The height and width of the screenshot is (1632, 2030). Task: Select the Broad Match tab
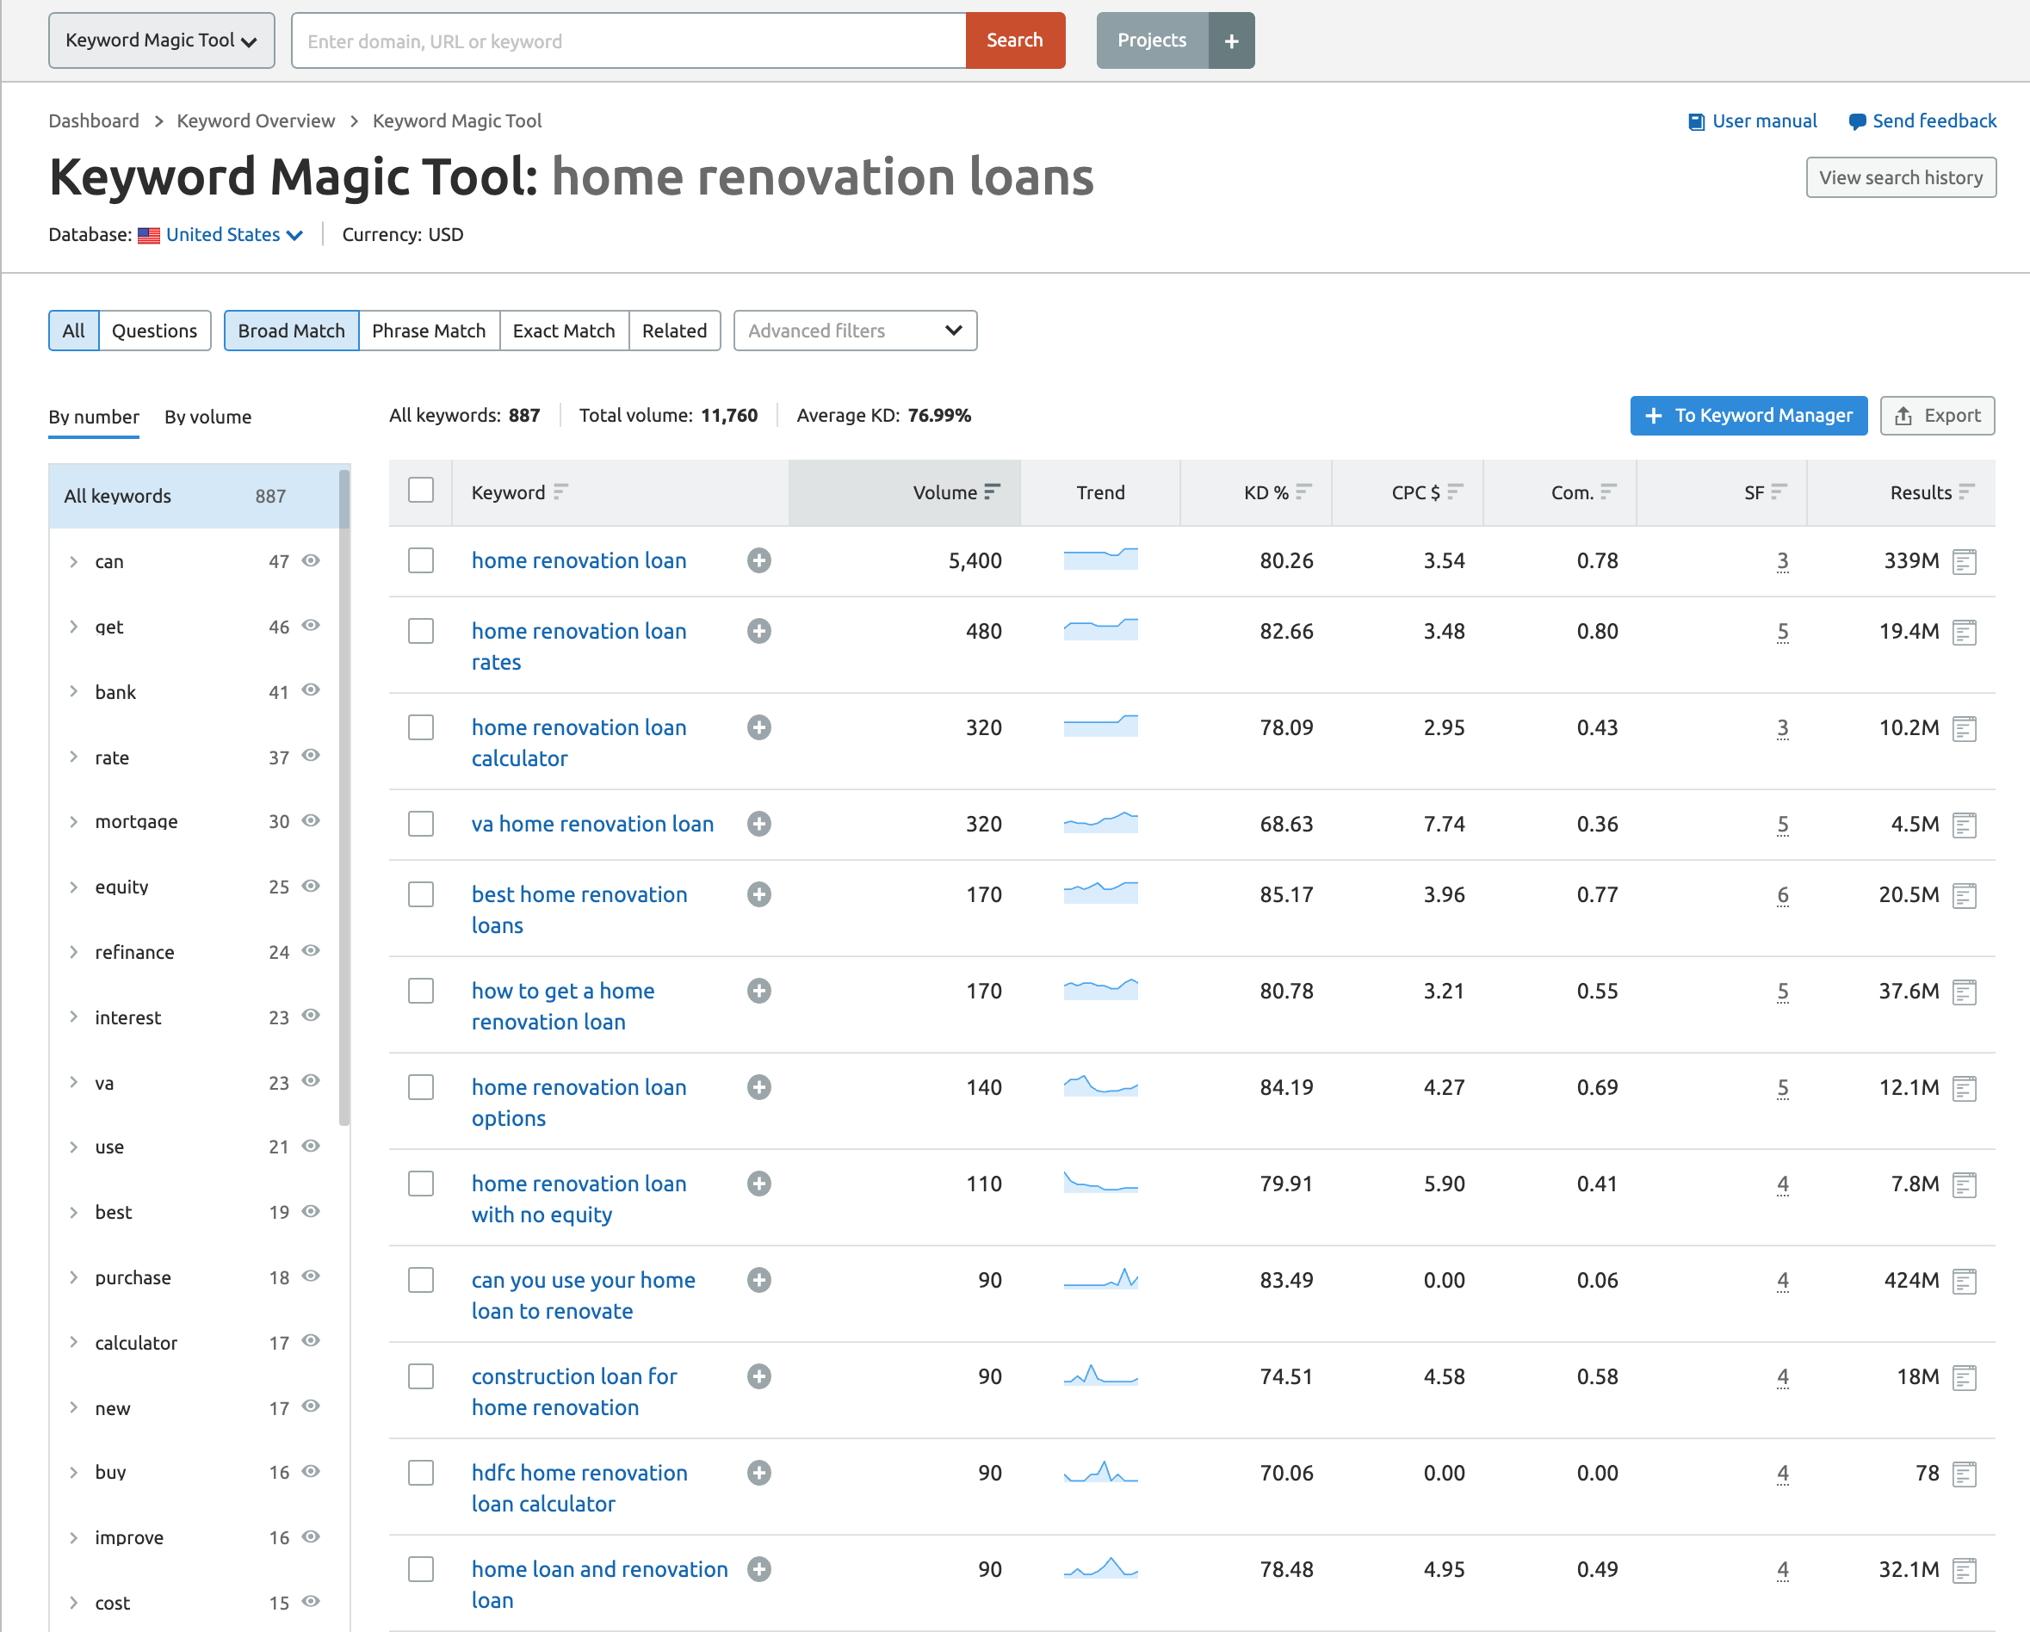291,331
